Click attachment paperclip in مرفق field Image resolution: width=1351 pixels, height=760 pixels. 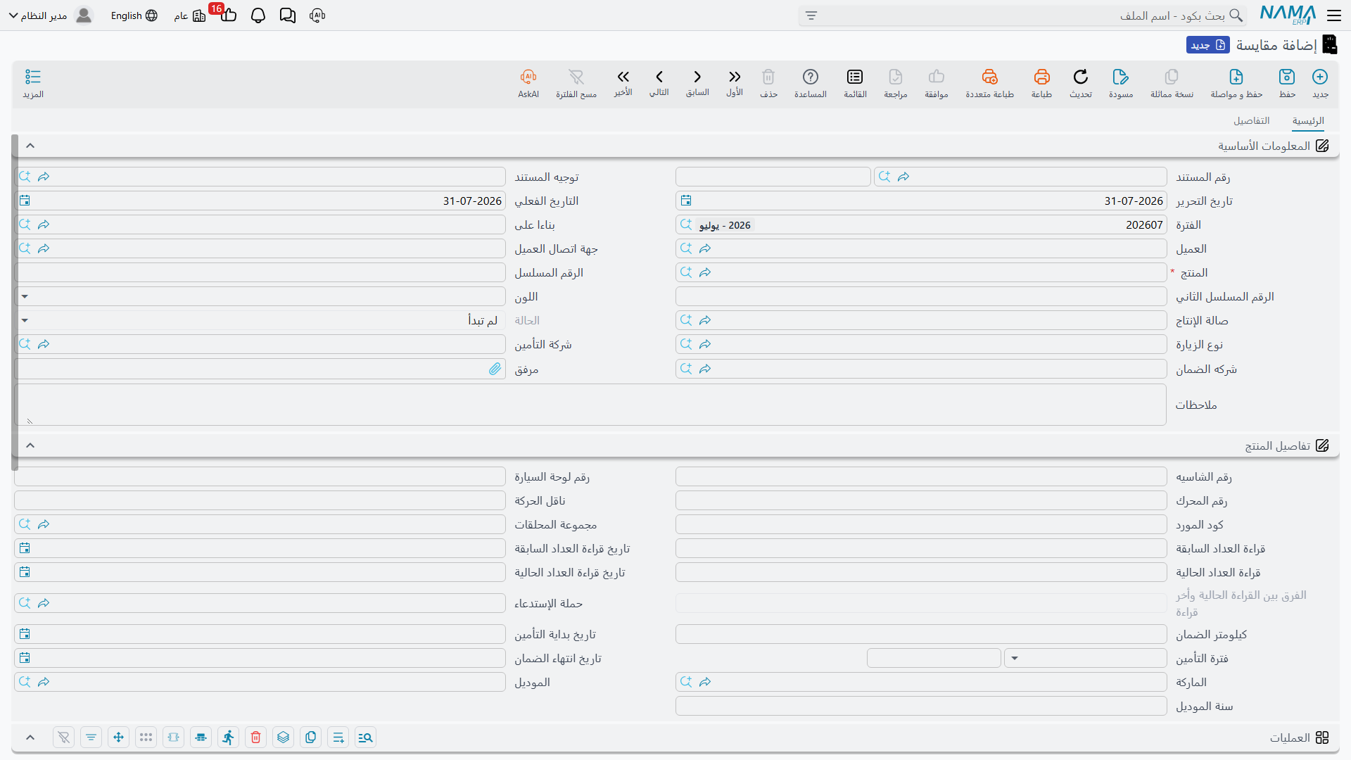[x=495, y=369]
